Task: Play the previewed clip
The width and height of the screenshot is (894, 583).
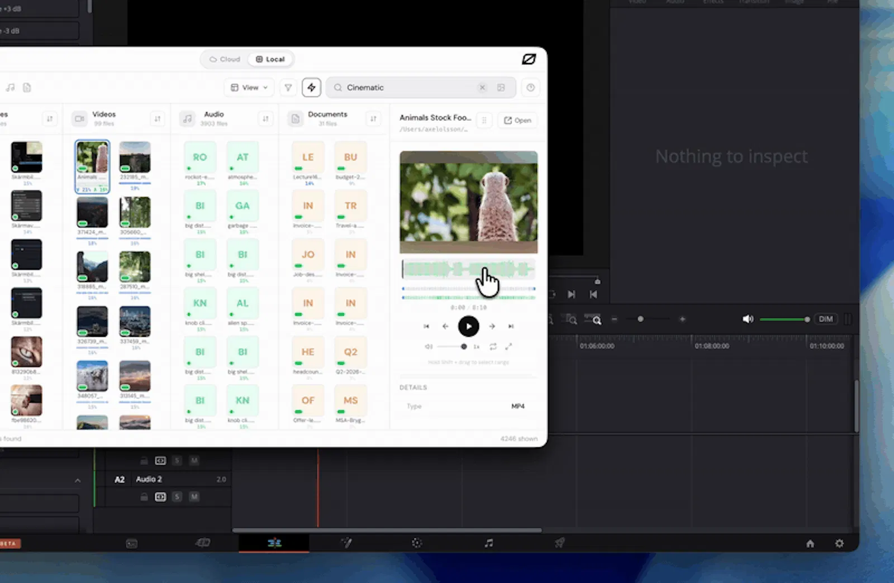Action: coord(468,326)
